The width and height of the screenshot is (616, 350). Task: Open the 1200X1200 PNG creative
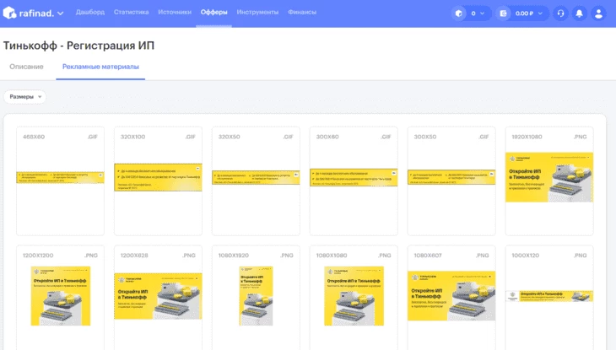click(60, 298)
